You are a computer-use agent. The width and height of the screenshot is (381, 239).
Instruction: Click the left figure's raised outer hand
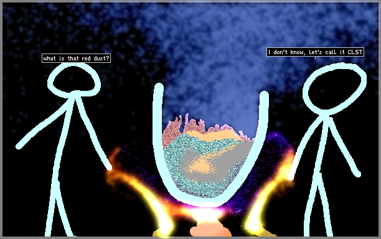[19, 146]
